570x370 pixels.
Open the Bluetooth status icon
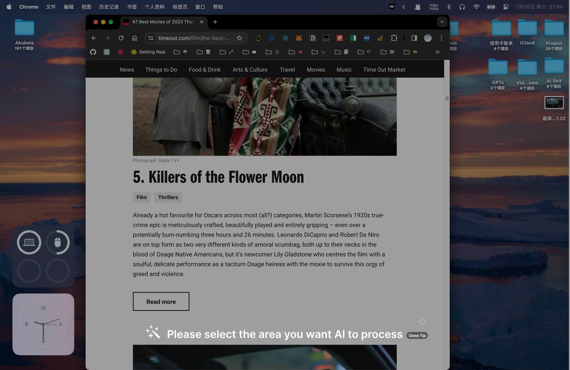[x=449, y=7]
